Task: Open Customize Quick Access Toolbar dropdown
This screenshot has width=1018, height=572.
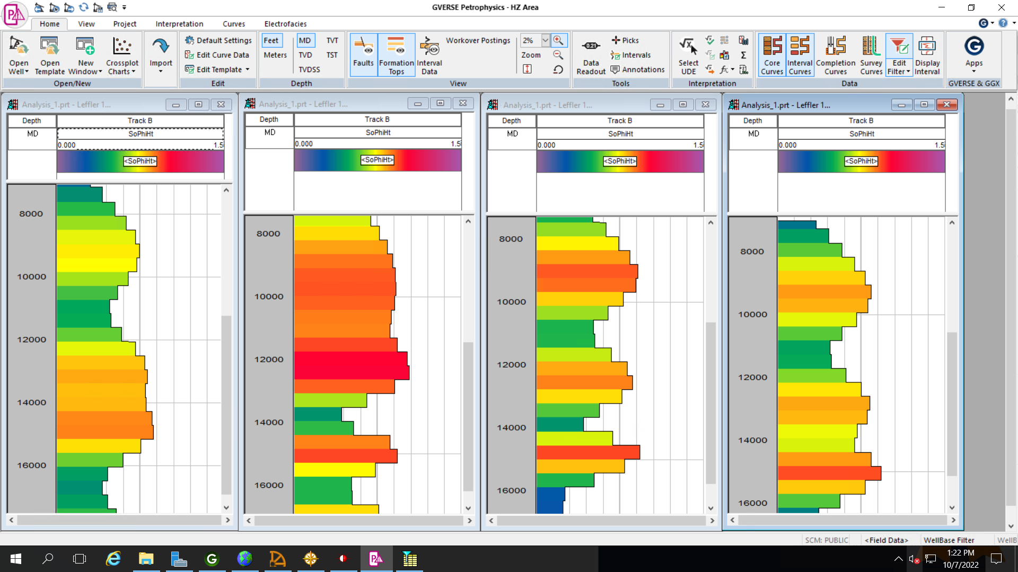Action: pyautogui.click(x=124, y=7)
